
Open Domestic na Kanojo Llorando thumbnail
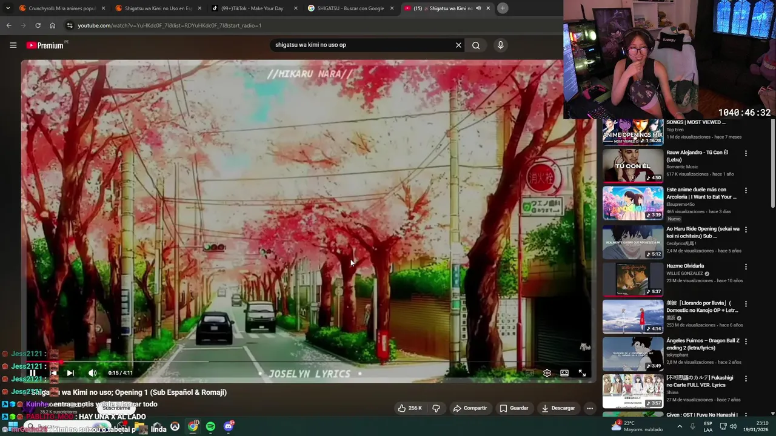633,316
